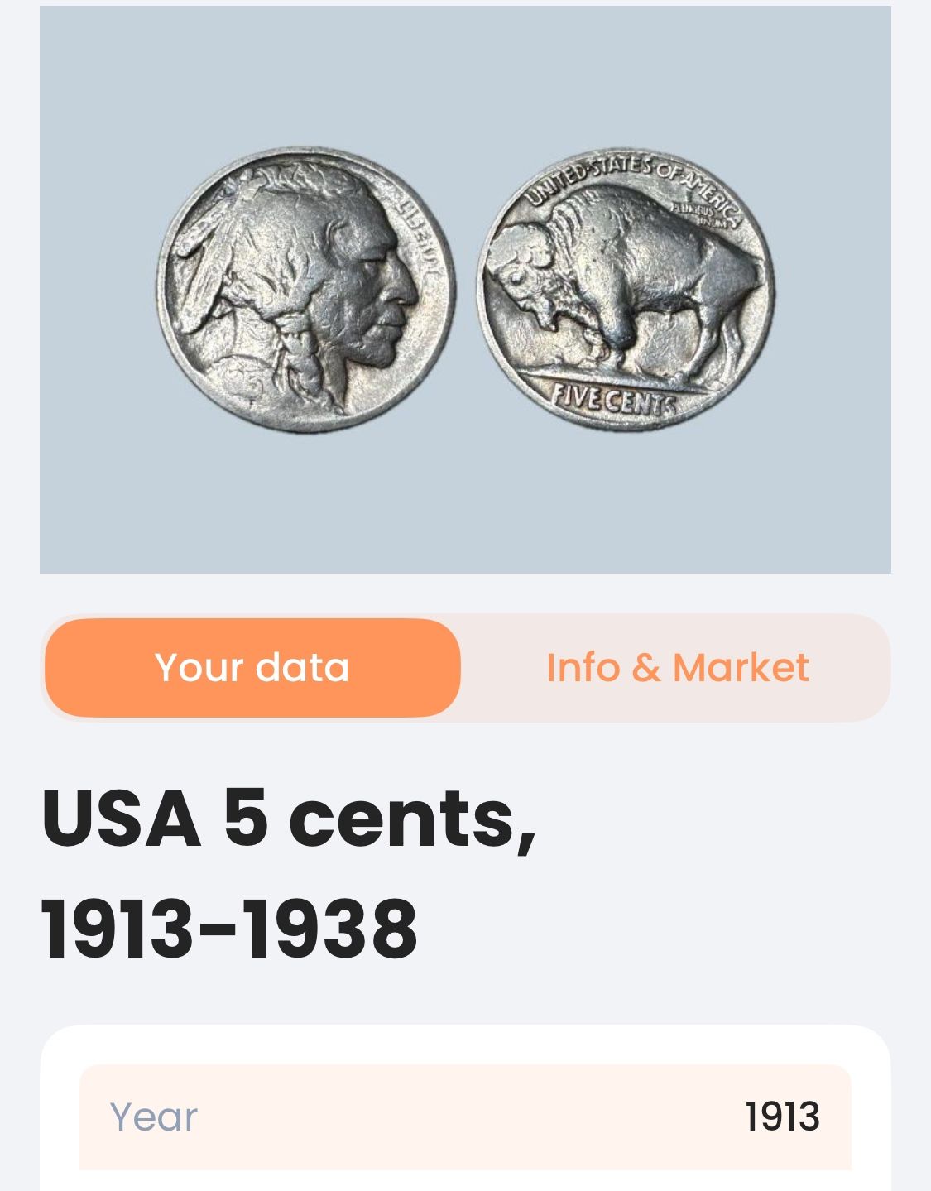Click the FIVE CENTS inscription on coin
931x1191 pixels.
tap(613, 401)
